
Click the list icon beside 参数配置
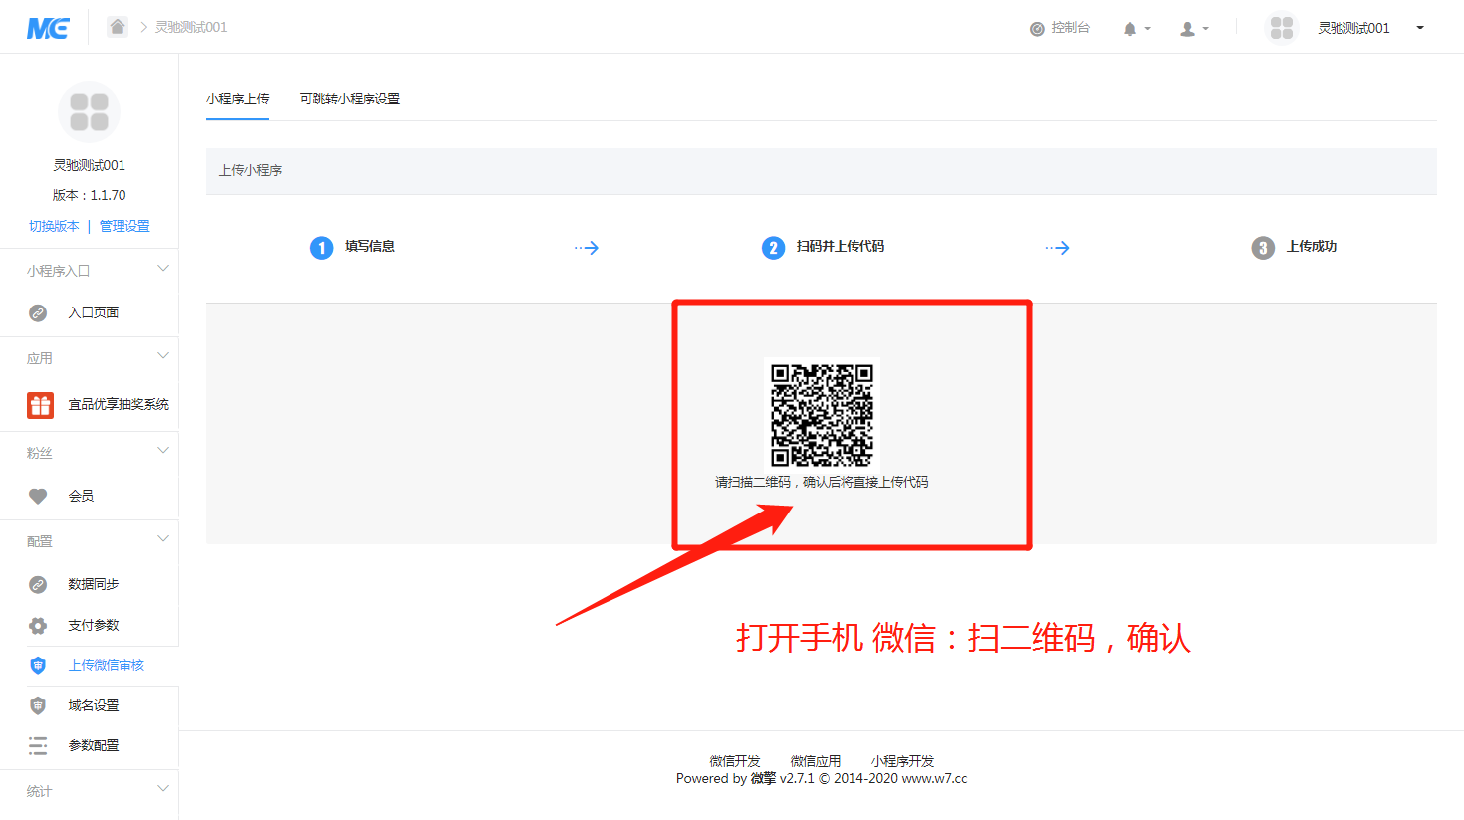pyautogui.click(x=38, y=745)
